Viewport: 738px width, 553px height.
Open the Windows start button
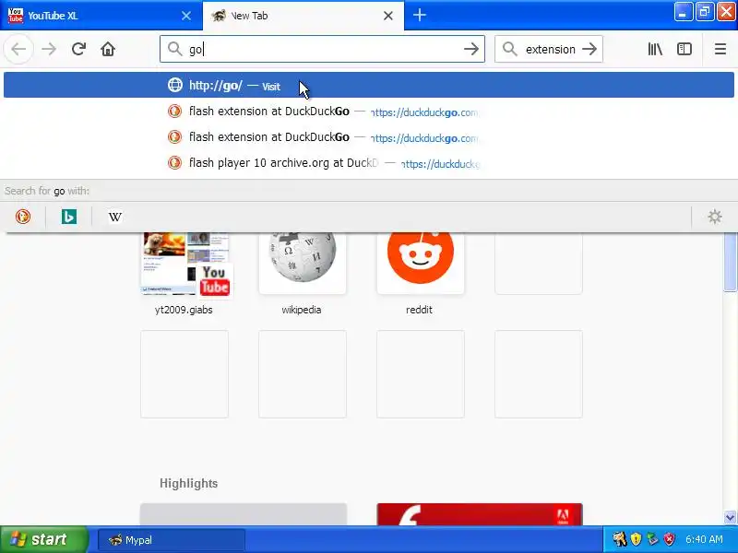pos(43,539)
